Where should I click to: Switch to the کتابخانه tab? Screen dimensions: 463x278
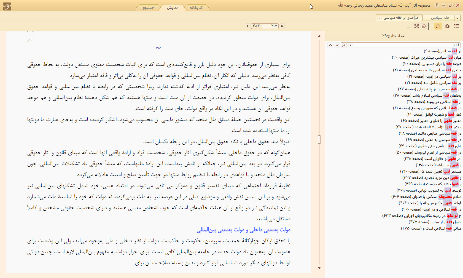pos(196,8)
